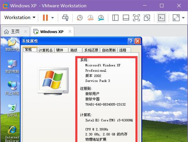Viewport: 188px width, 142px height.
Task: Pause the virtual machine
Action: (45, 18)
